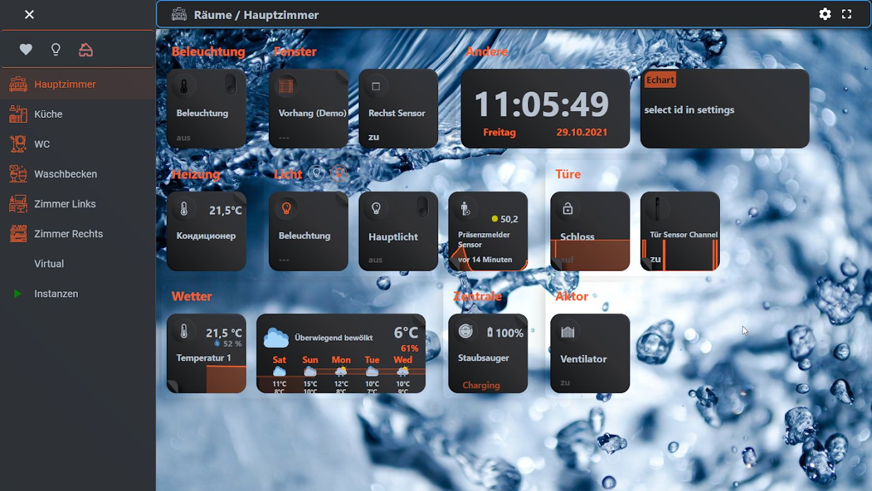Open settings gear in top bar
This screenshot has height=491, width=872.
tap(825, 14)
